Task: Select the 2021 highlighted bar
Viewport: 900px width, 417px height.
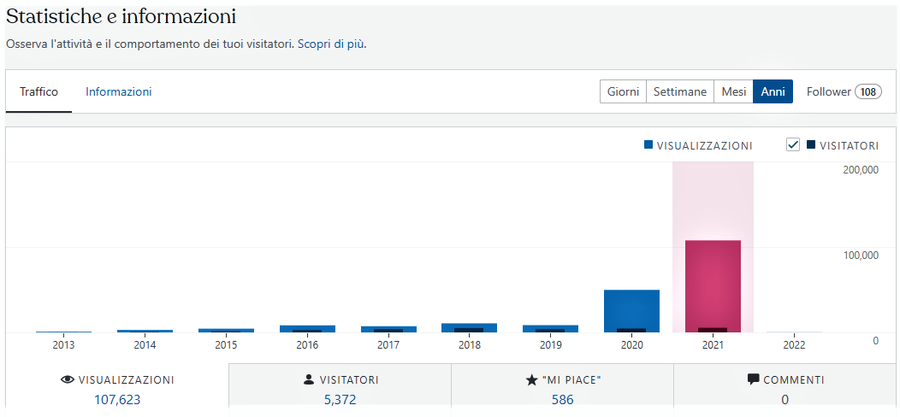Action: pos(713,286)
